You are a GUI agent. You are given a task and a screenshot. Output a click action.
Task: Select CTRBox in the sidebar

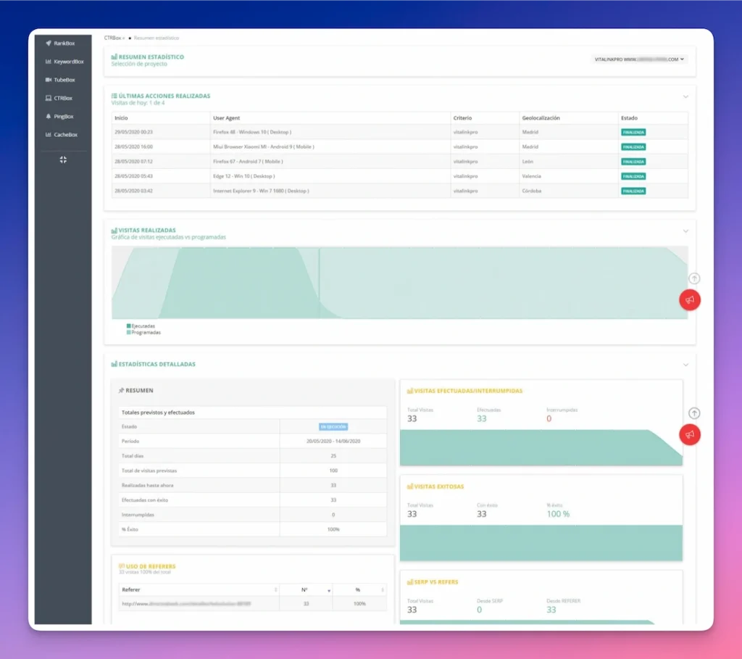[62, 98]
